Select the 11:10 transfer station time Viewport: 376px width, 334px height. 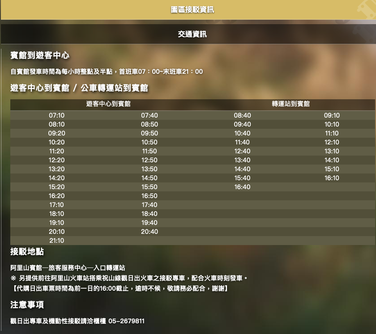click(x=332, y=133)
